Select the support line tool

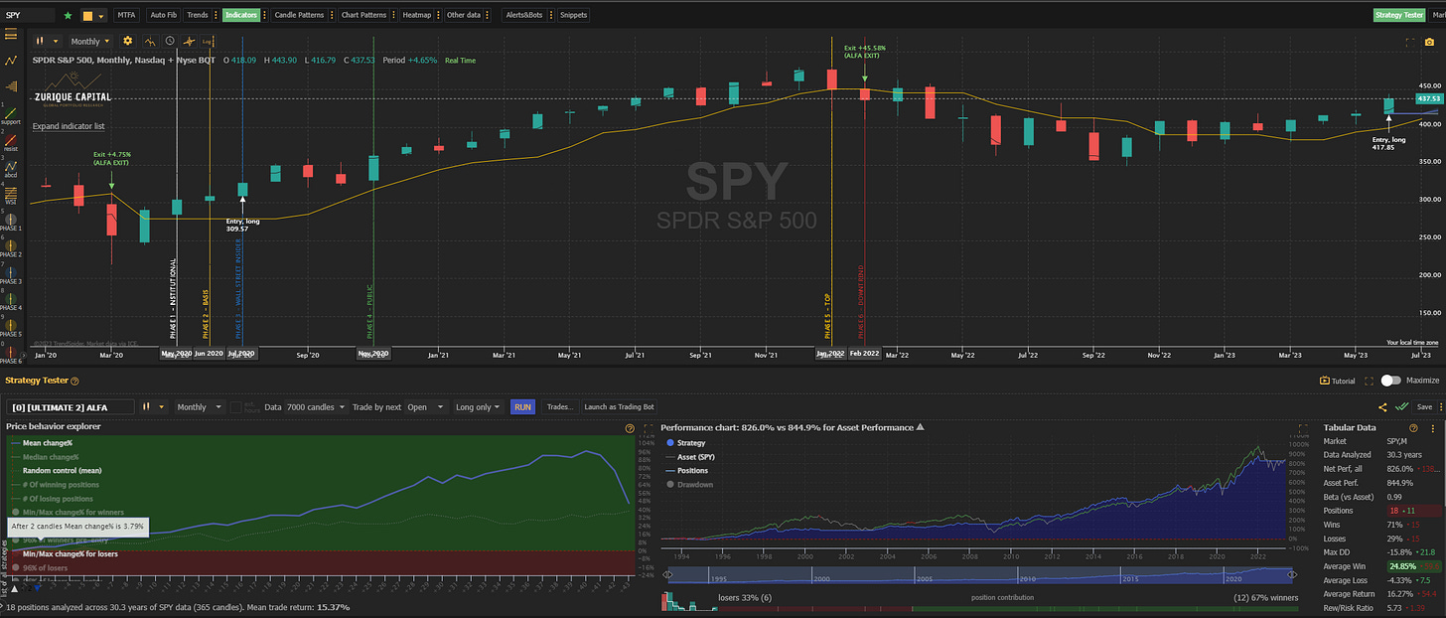[x=11, y=114]
